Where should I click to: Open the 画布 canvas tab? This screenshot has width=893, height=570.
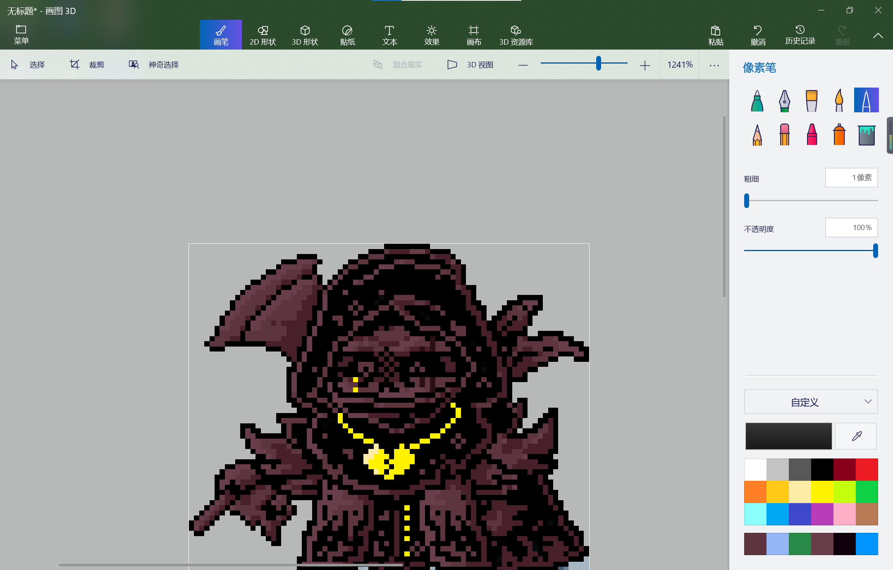point(474,35)
